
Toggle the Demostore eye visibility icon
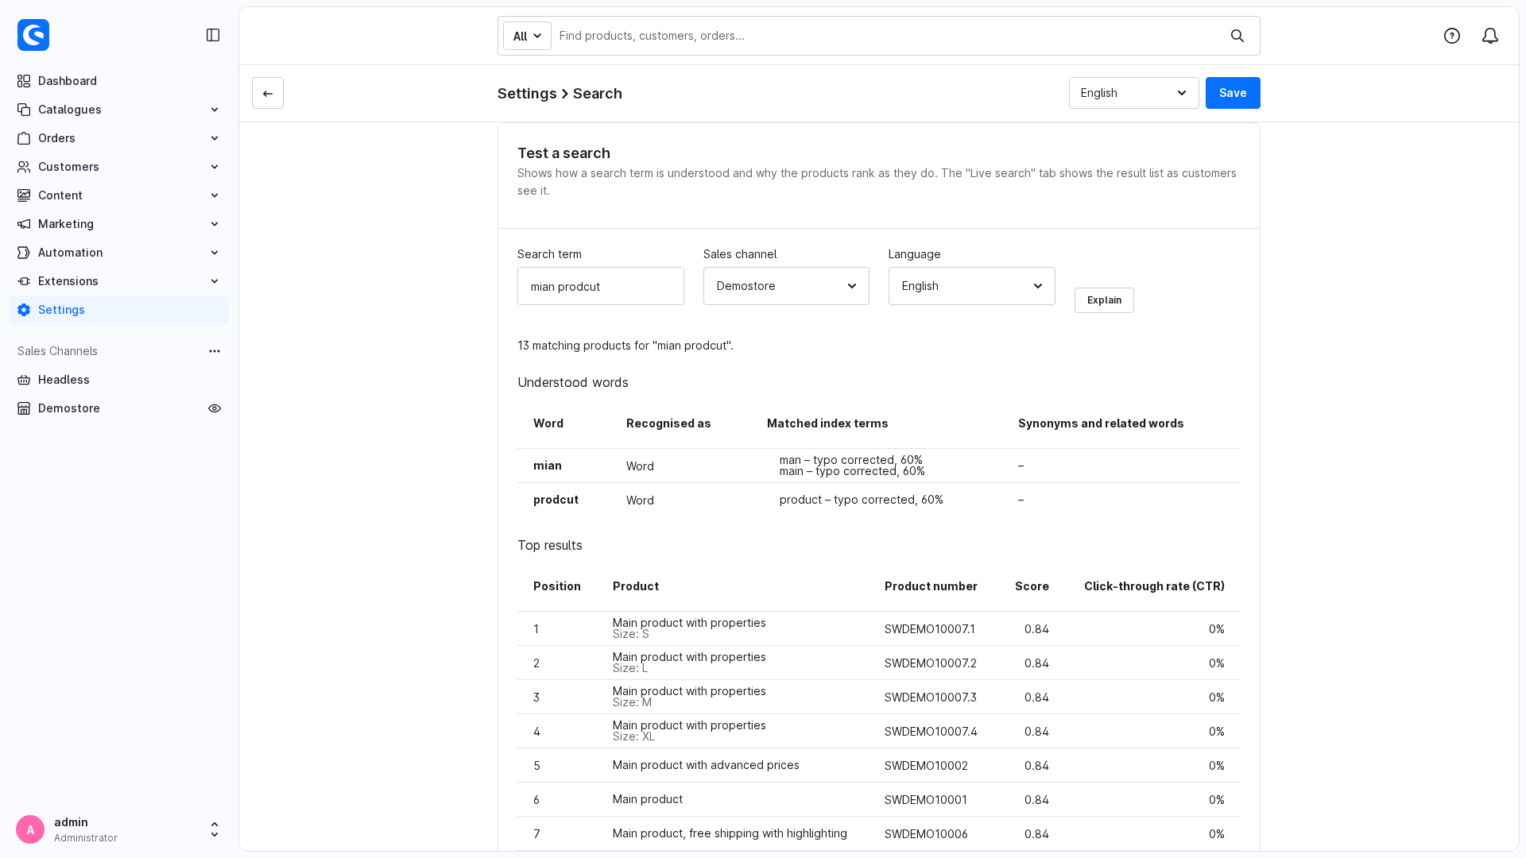(215, 408)
